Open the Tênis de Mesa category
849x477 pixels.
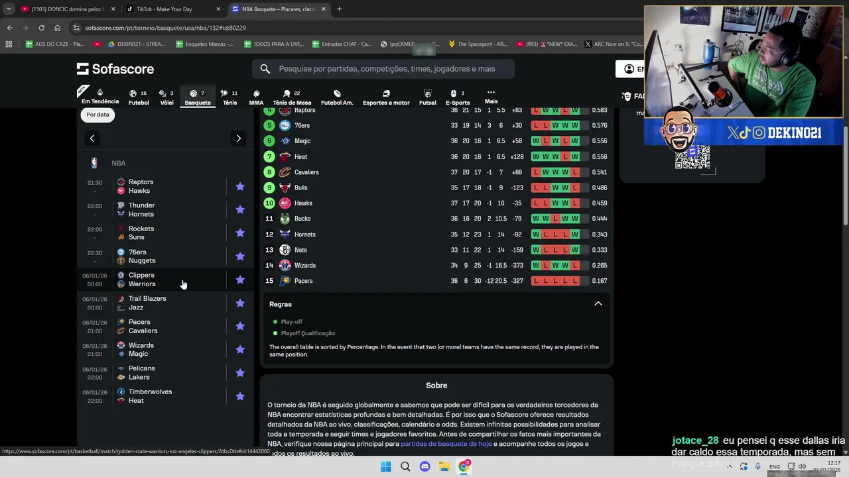[292, 97]
